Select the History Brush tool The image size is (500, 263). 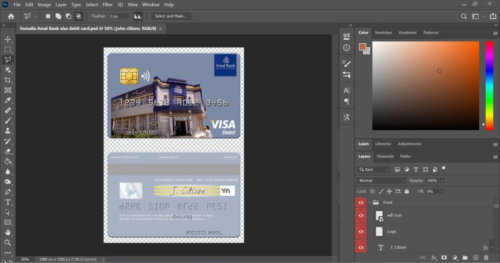pyautogui.click(x=7, y=141)
